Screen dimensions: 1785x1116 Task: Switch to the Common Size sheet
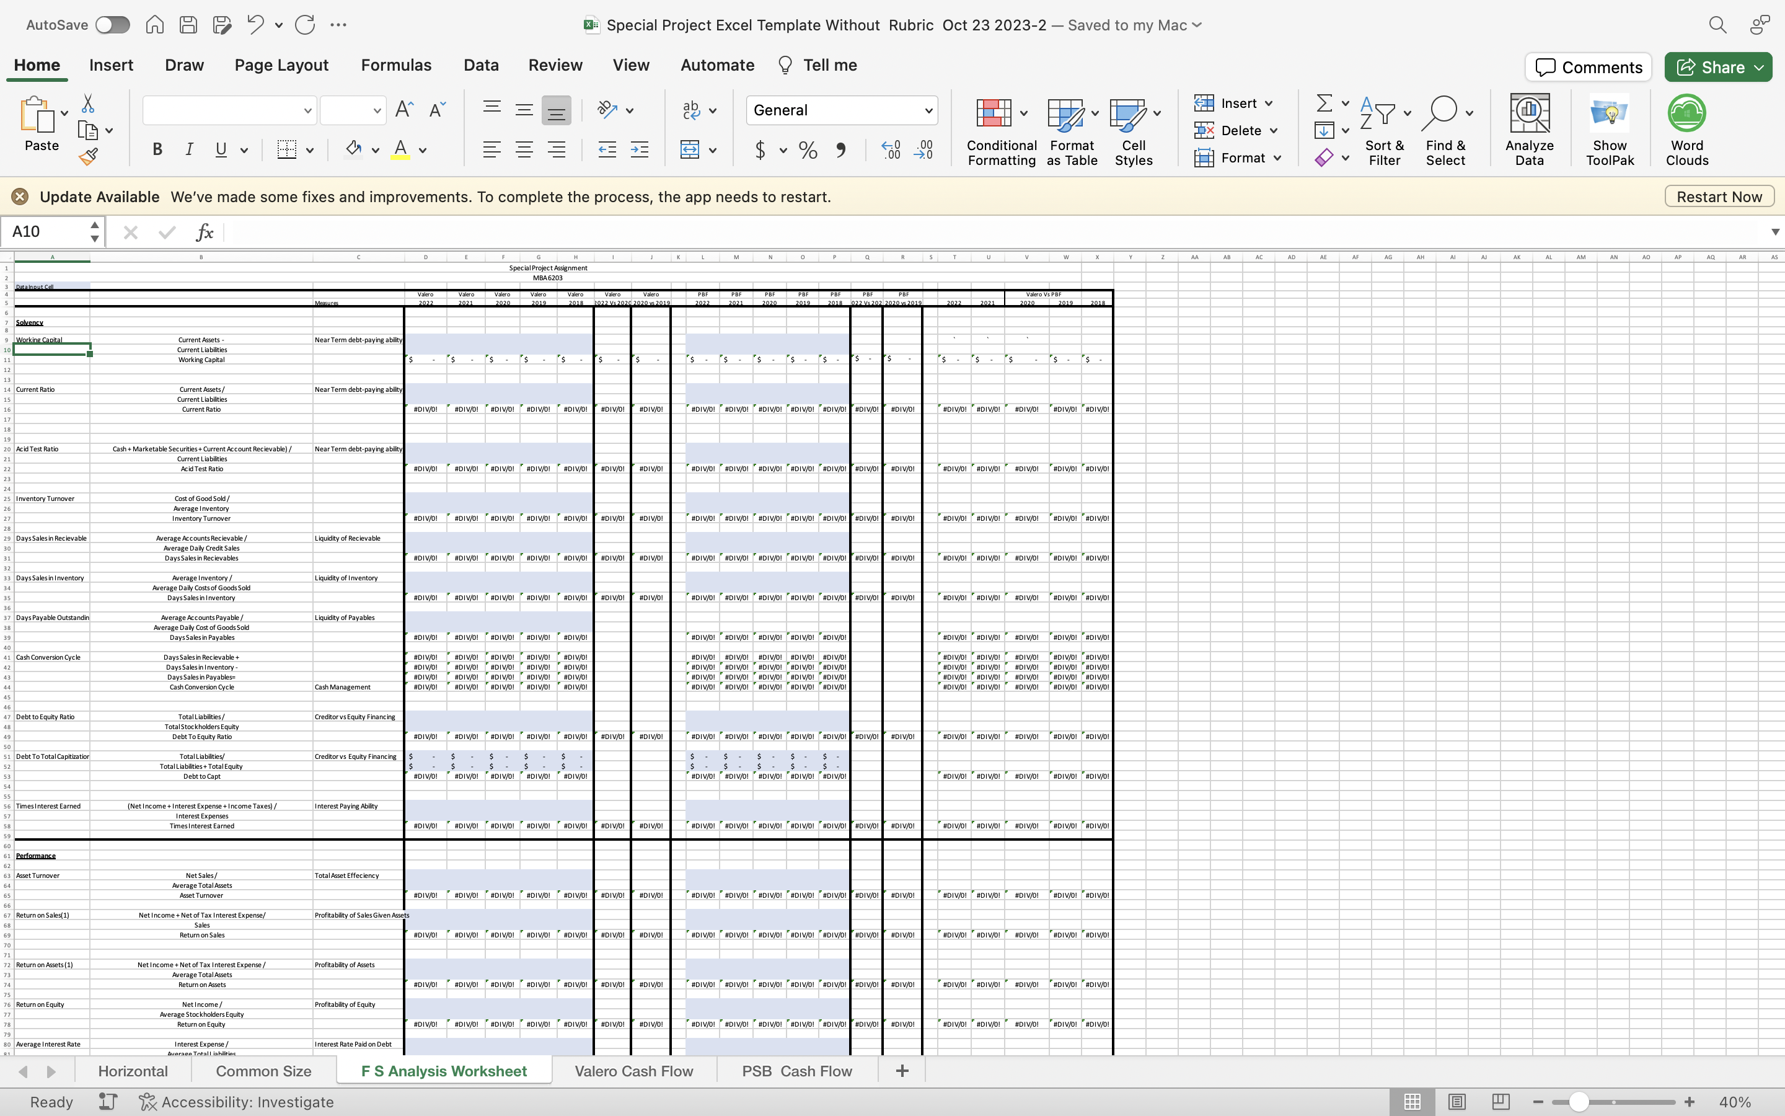263,1071
